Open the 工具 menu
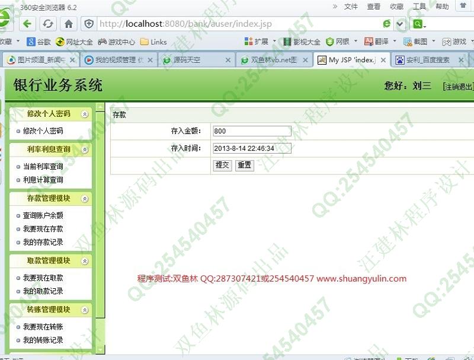474x360 pixels. point(419,7)
